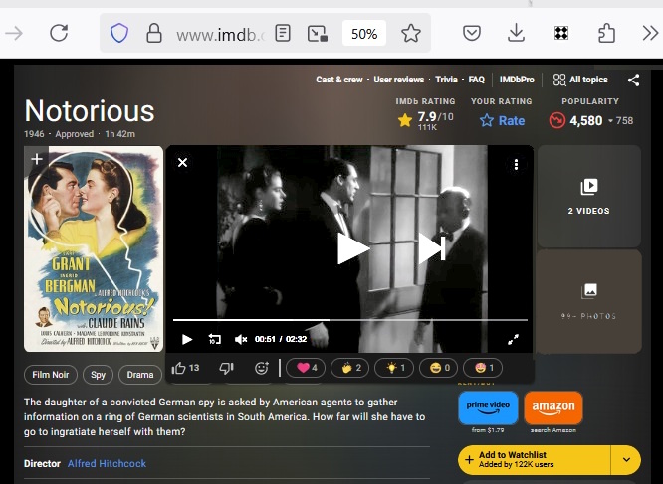Enter fullscreen mode on the video
Viewport: 663px width, 484px height.
pyautogui.click(x=514, y=339)
